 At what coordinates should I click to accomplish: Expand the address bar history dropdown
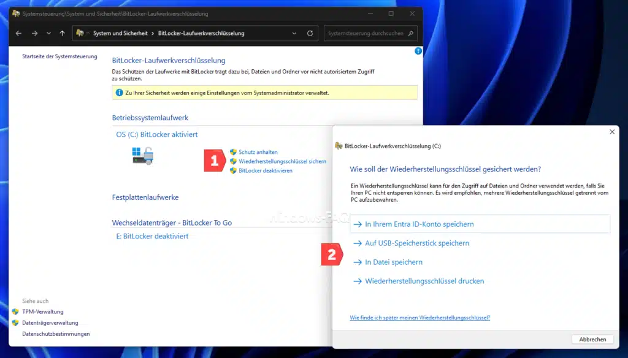(294, 33)
